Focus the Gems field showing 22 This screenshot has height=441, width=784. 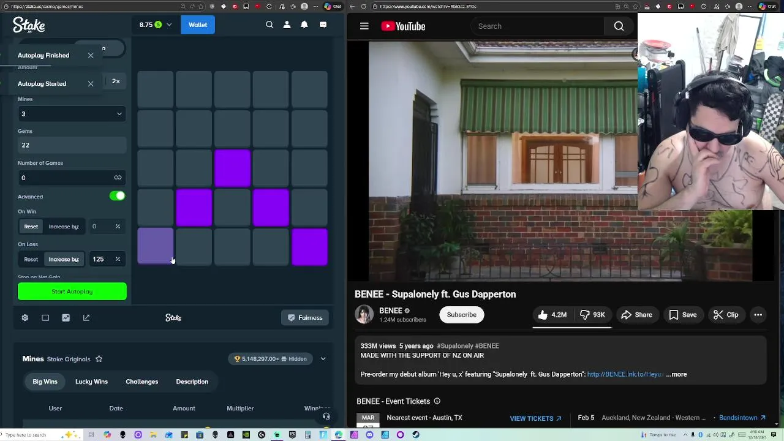coord(72,145)
